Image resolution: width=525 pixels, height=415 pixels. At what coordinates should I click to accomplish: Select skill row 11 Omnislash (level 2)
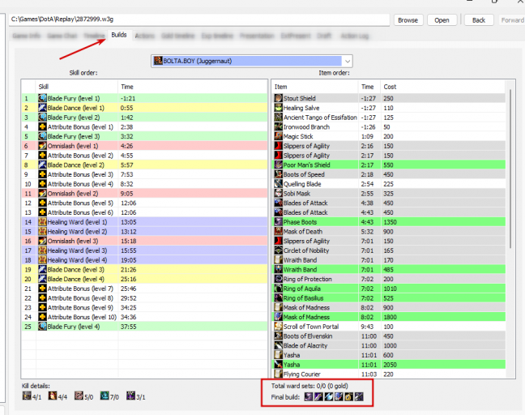click(x=145, y=194)
